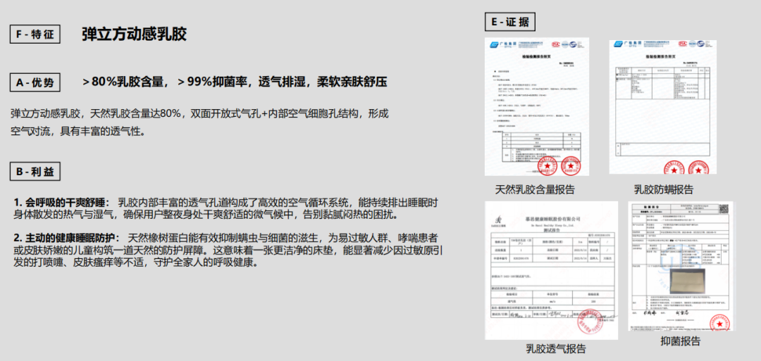Click the paragraph about 天然乳胶含量达80%
Viewport: 761px width, 361px height.
[x=199, y=122]
